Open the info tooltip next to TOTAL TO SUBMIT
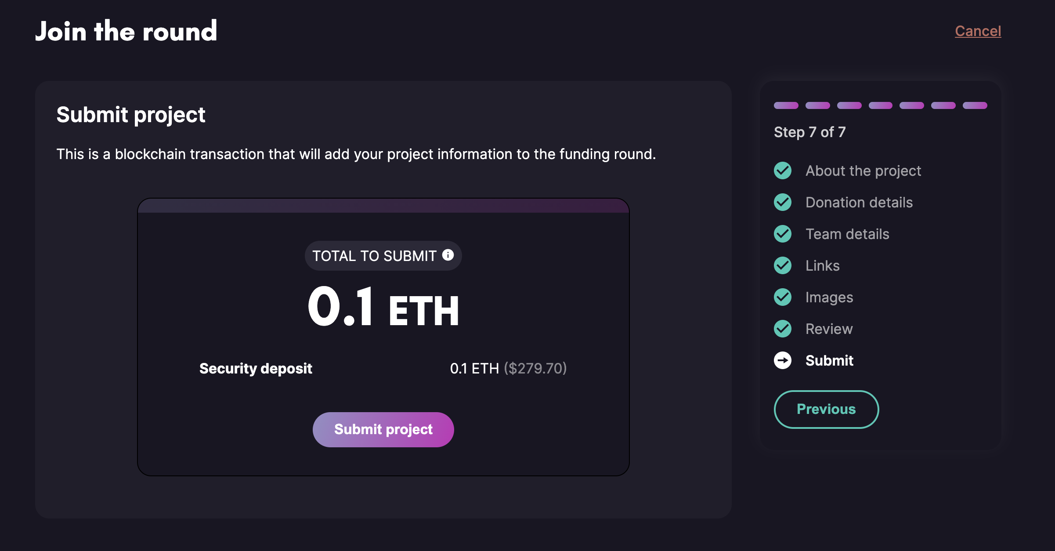 (x=448, y=255)
